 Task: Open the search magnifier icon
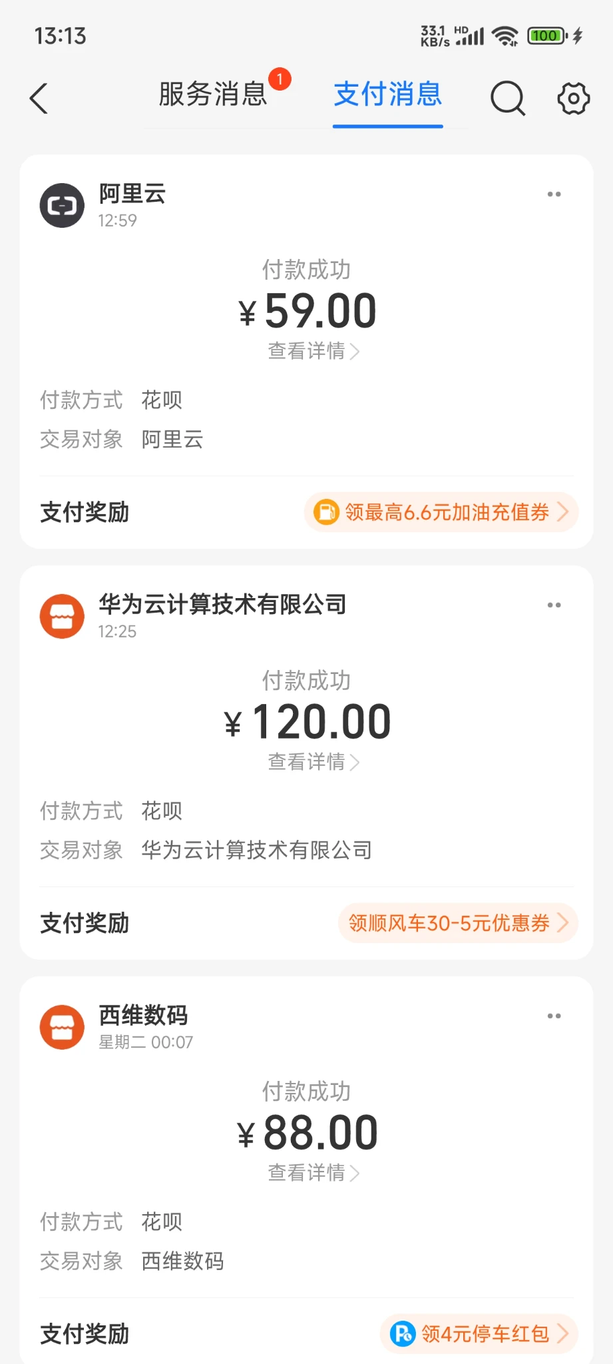click(x=508, y=99)
